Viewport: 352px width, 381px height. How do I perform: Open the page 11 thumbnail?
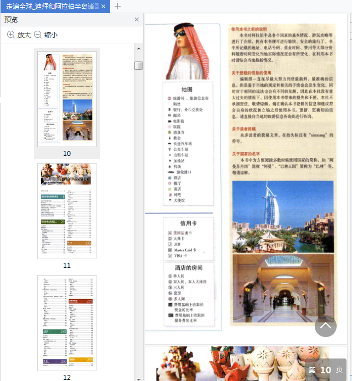[x=67, y=211]
